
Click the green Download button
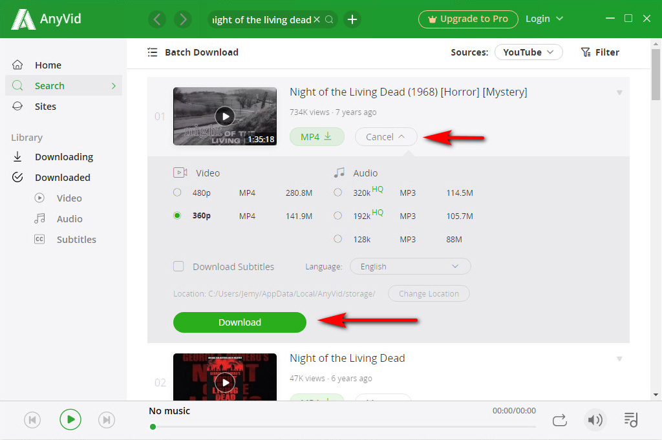(239, 322)
